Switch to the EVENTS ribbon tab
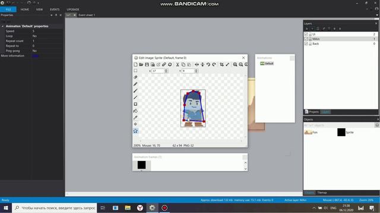Image resolution: width=380 pixels, height=213 pixels. coord(55,9)
